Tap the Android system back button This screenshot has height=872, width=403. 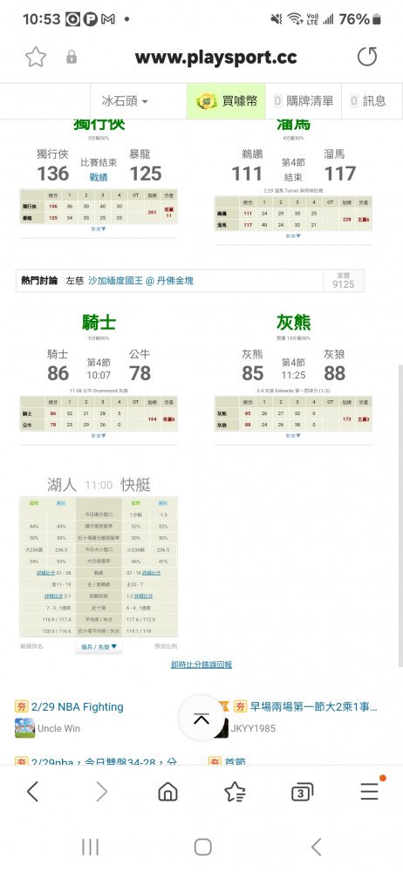pos(316,847)
